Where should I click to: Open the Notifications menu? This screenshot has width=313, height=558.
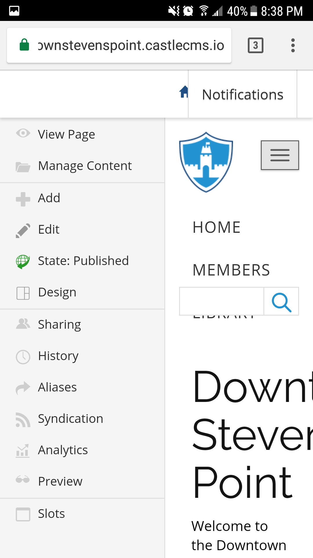coord(243,94)
